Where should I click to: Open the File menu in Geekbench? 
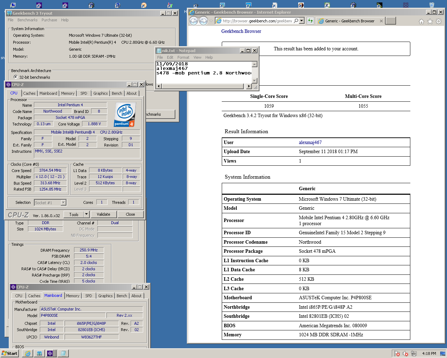coord(10,20)
